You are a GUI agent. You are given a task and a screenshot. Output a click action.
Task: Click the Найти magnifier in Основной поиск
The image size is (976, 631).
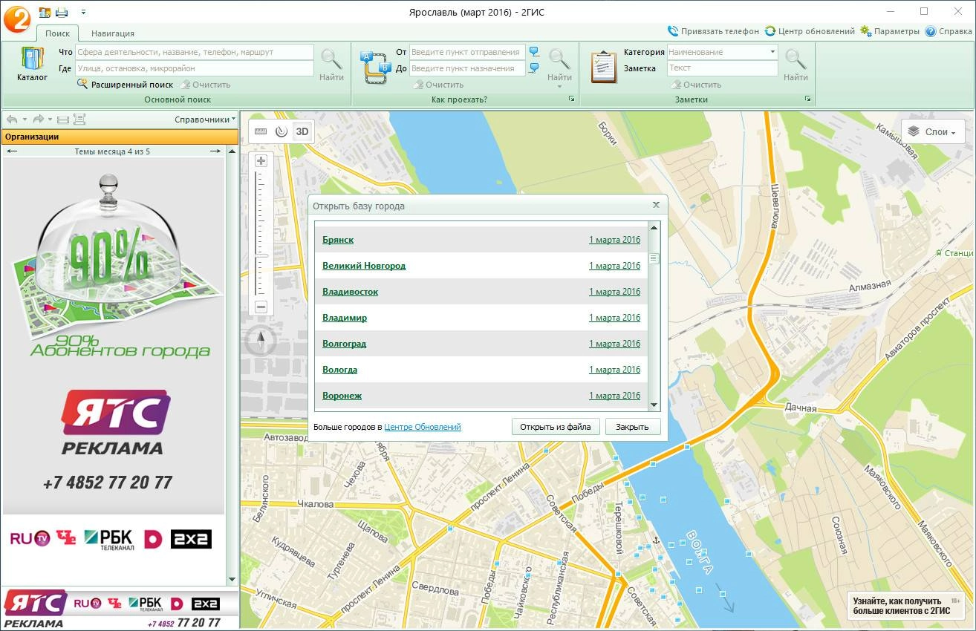click(331, 65)
